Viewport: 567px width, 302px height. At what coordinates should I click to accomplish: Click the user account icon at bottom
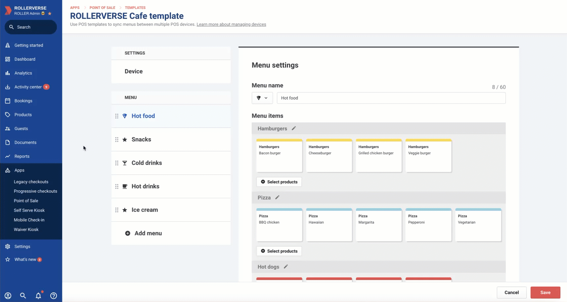8,296
